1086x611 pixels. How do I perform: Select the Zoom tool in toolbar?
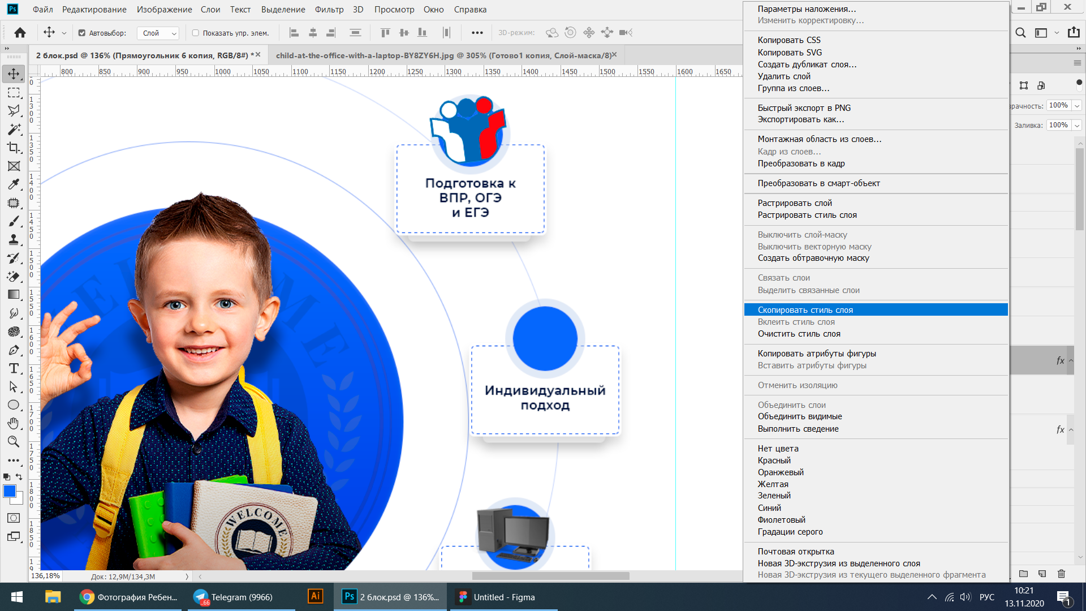pyautogui.click(x=14, y=442)
